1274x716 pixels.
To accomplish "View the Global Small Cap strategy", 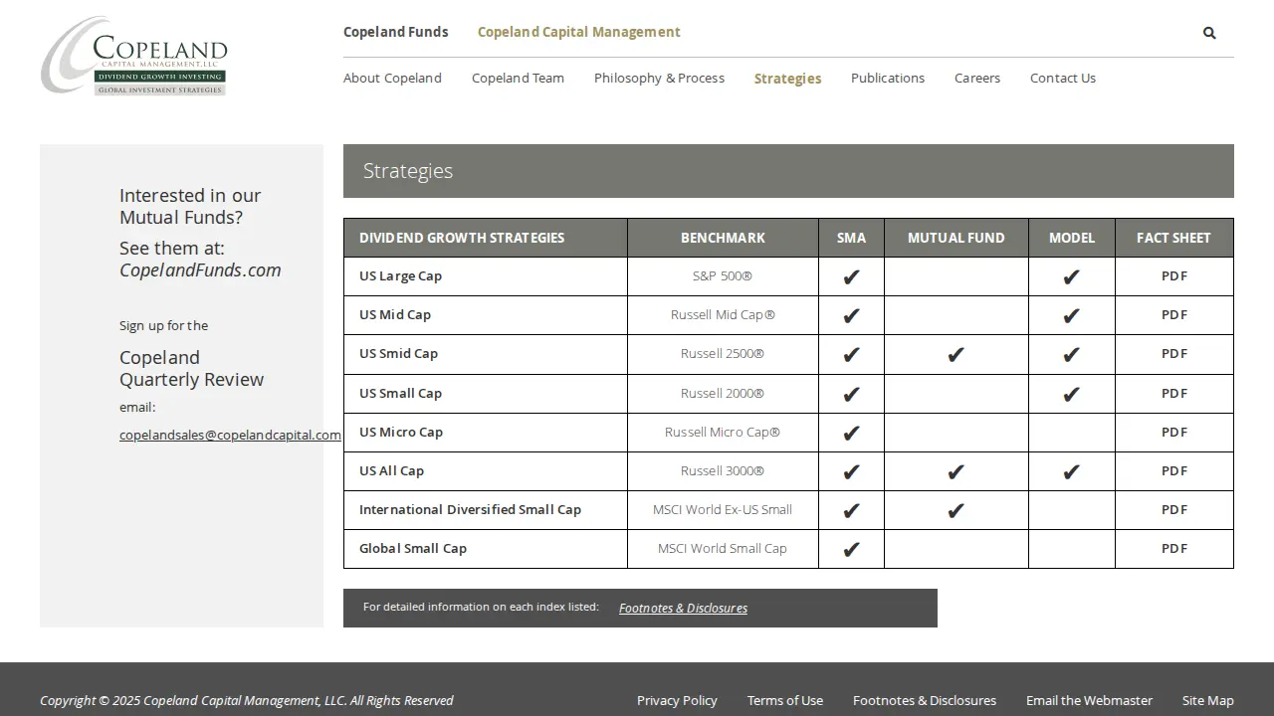I will 413,548.
